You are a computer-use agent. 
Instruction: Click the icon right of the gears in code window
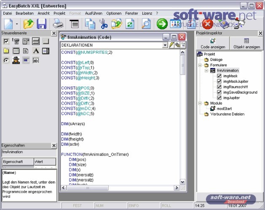(183, 45)
